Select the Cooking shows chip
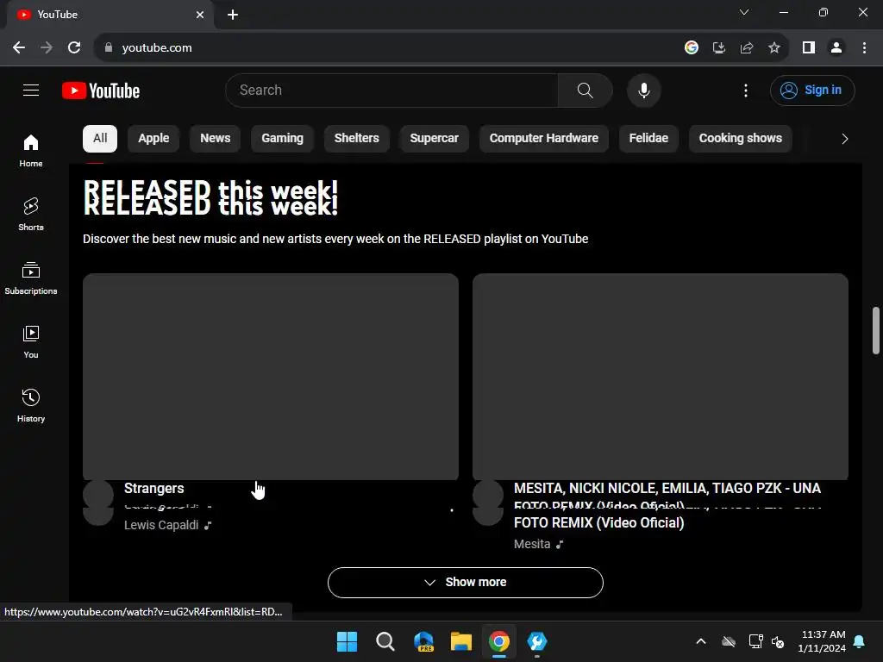The image size is (883, 662). coord(741,139)
